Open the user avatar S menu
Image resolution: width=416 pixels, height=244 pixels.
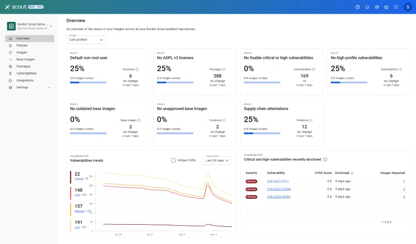coord(408,7)
